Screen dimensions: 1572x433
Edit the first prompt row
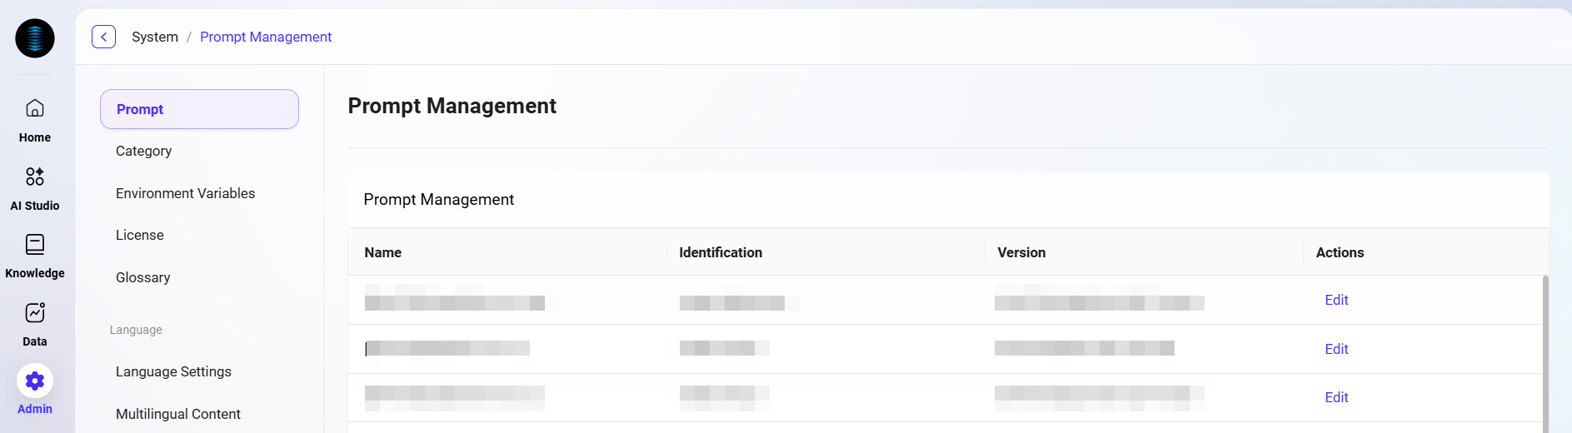pyautogui.click(x=1336, y=300)
